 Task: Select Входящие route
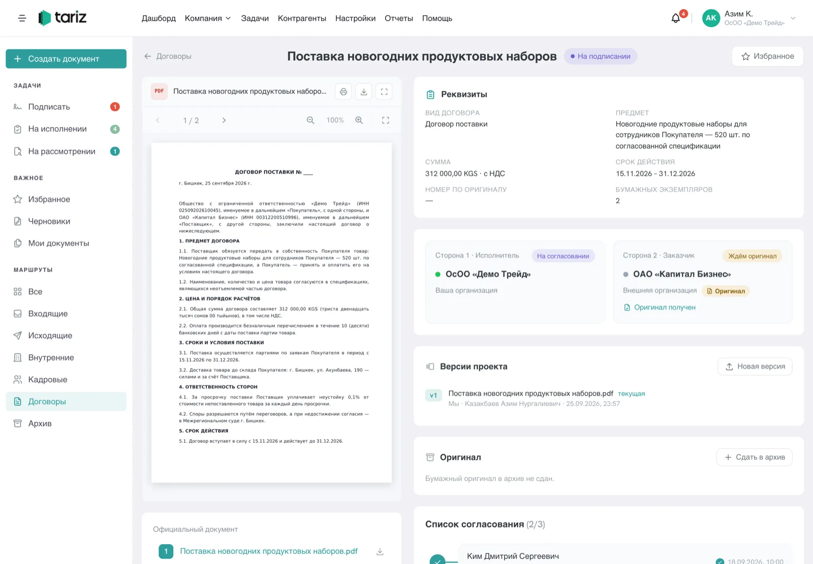tap(66, 314)
